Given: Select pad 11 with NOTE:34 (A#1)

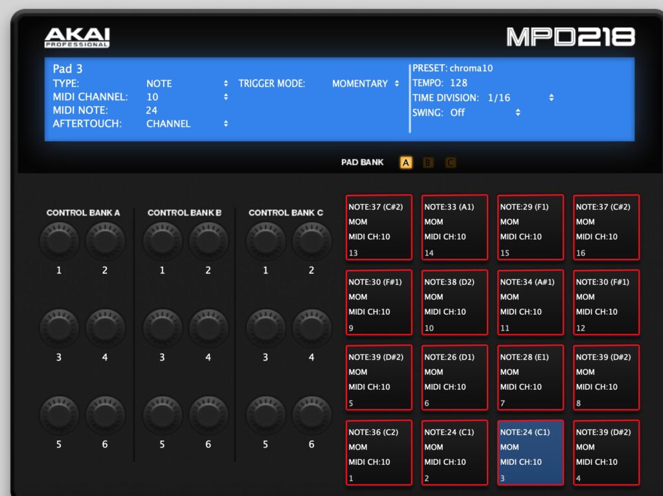Looking at the screenshot, I should (x=530, y=302).
